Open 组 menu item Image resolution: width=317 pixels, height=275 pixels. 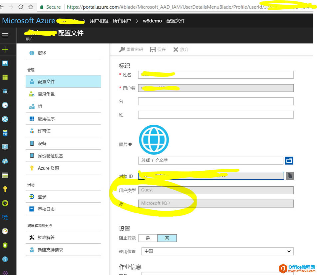click(x=63, y=106)
